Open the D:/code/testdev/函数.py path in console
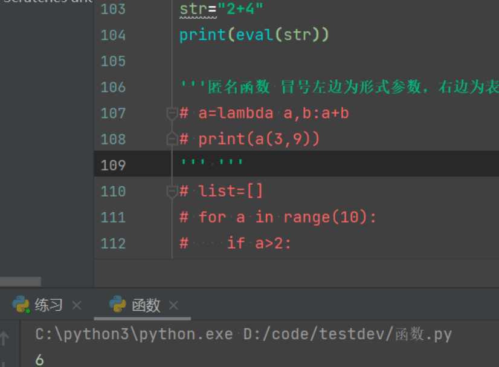The width and height of the screenshot is (499, 367). (347, 334)
